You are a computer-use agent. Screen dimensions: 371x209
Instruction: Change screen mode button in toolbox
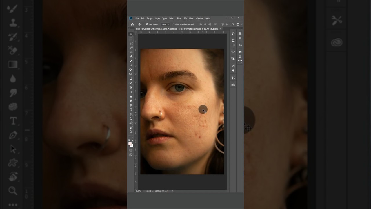131,155
